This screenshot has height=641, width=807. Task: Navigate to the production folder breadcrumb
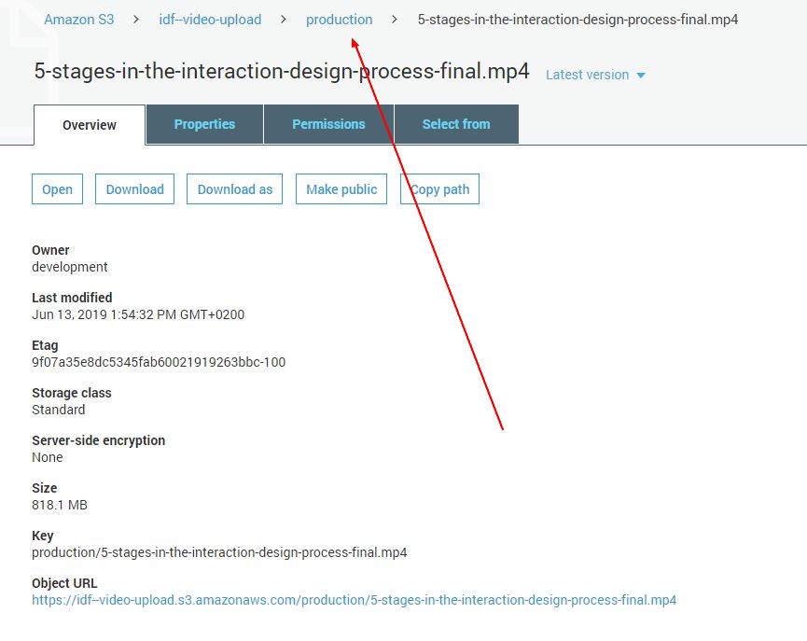tap(340, 20)
